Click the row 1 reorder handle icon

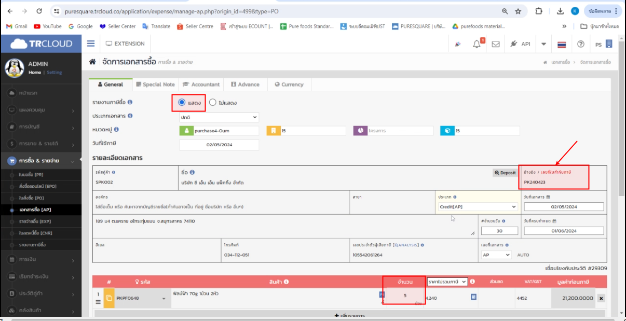coord(98,301)
